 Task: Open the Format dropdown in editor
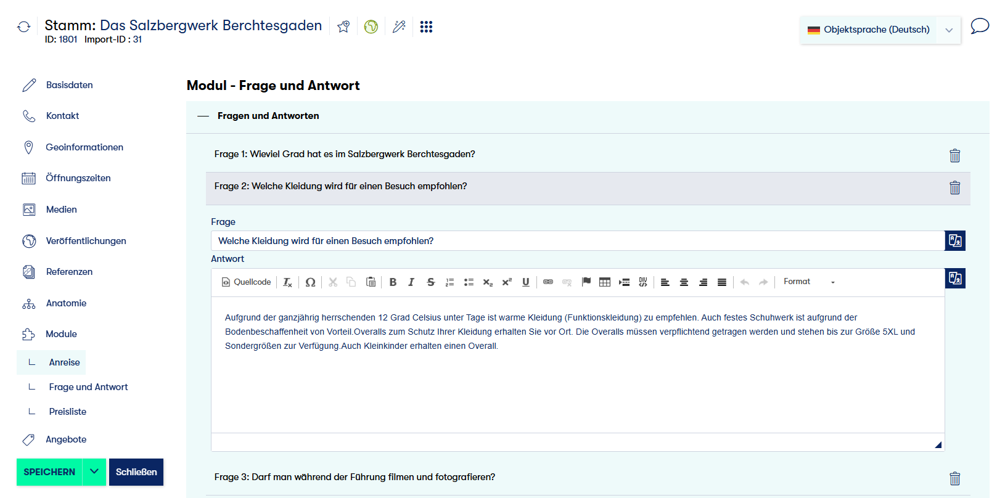(808, 282)
